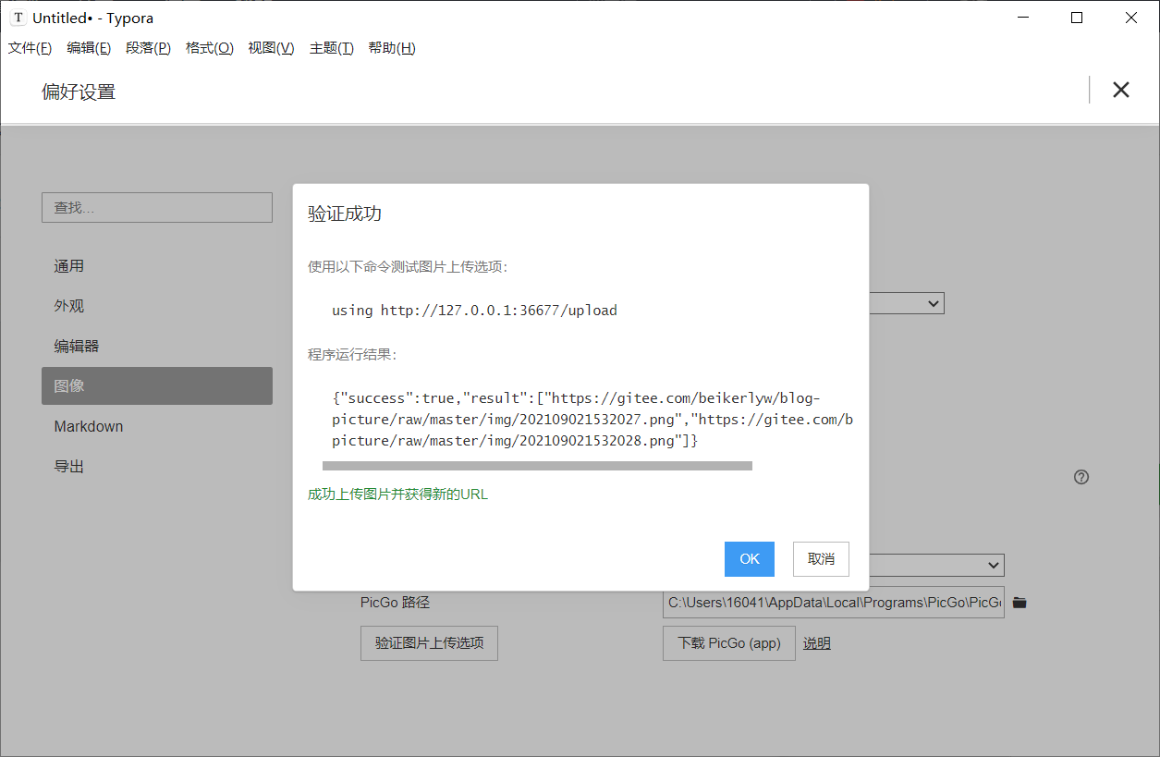Click 取消 in the verification dialog

pos(821,559)
